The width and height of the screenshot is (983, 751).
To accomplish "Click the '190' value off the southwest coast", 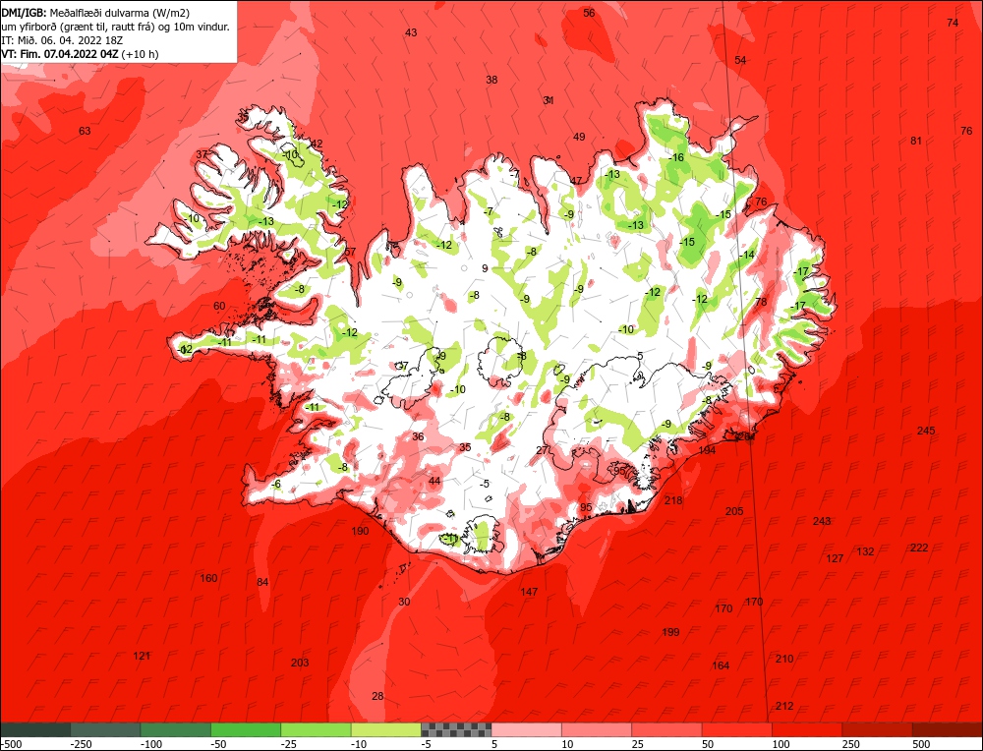I will pos(360,531).
